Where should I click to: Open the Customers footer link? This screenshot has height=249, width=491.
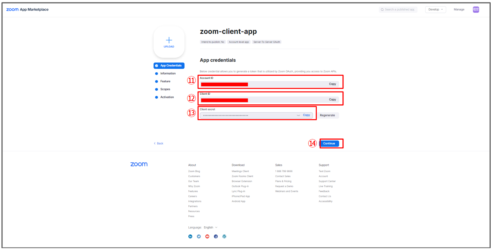pyautogui.click(x=194, y=176)
